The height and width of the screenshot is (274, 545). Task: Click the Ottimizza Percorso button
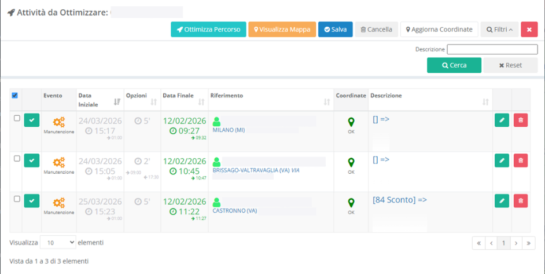(x=208, y=30)
